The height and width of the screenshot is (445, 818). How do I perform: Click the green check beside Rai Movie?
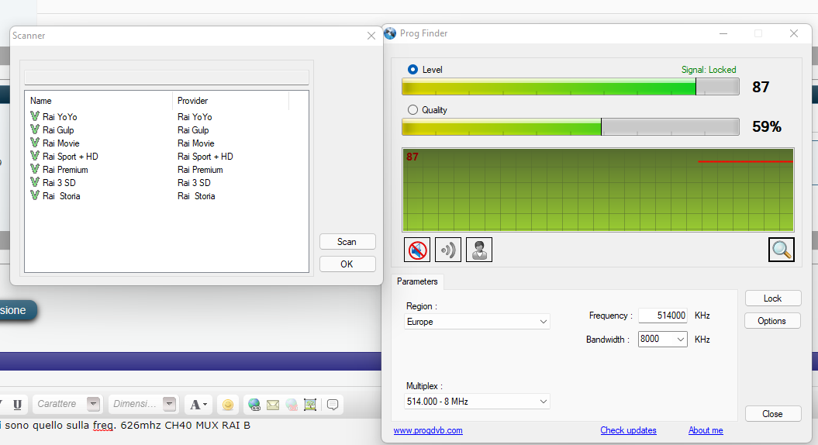click(35, 143)
